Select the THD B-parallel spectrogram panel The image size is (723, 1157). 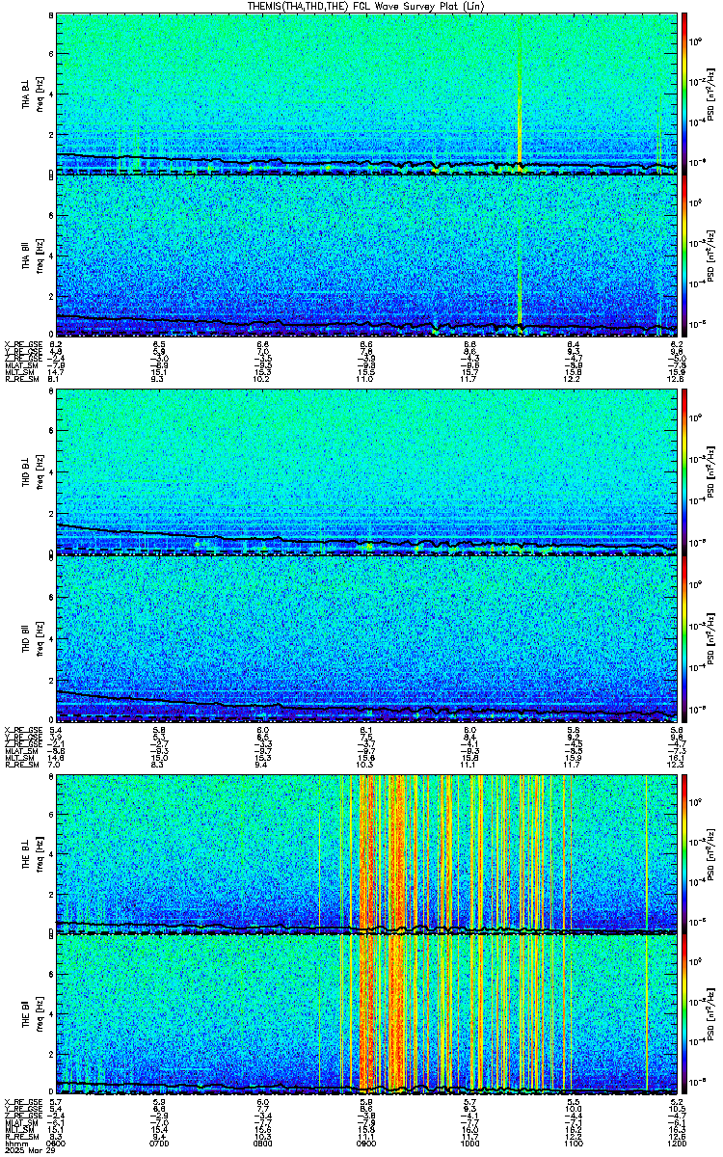click(366, 636)
